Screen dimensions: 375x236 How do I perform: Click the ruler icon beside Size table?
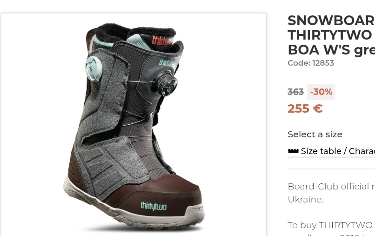pos(293,151)
